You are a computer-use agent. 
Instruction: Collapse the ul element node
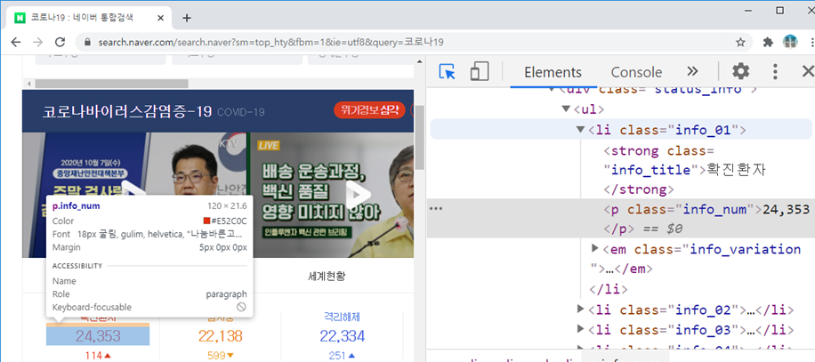coord(566,109)
